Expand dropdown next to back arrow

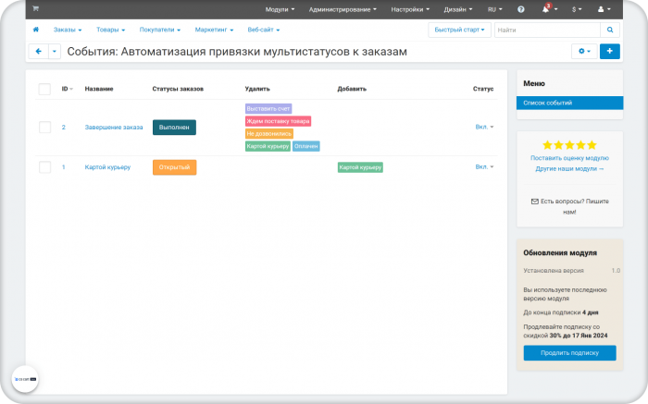(55, 51)
